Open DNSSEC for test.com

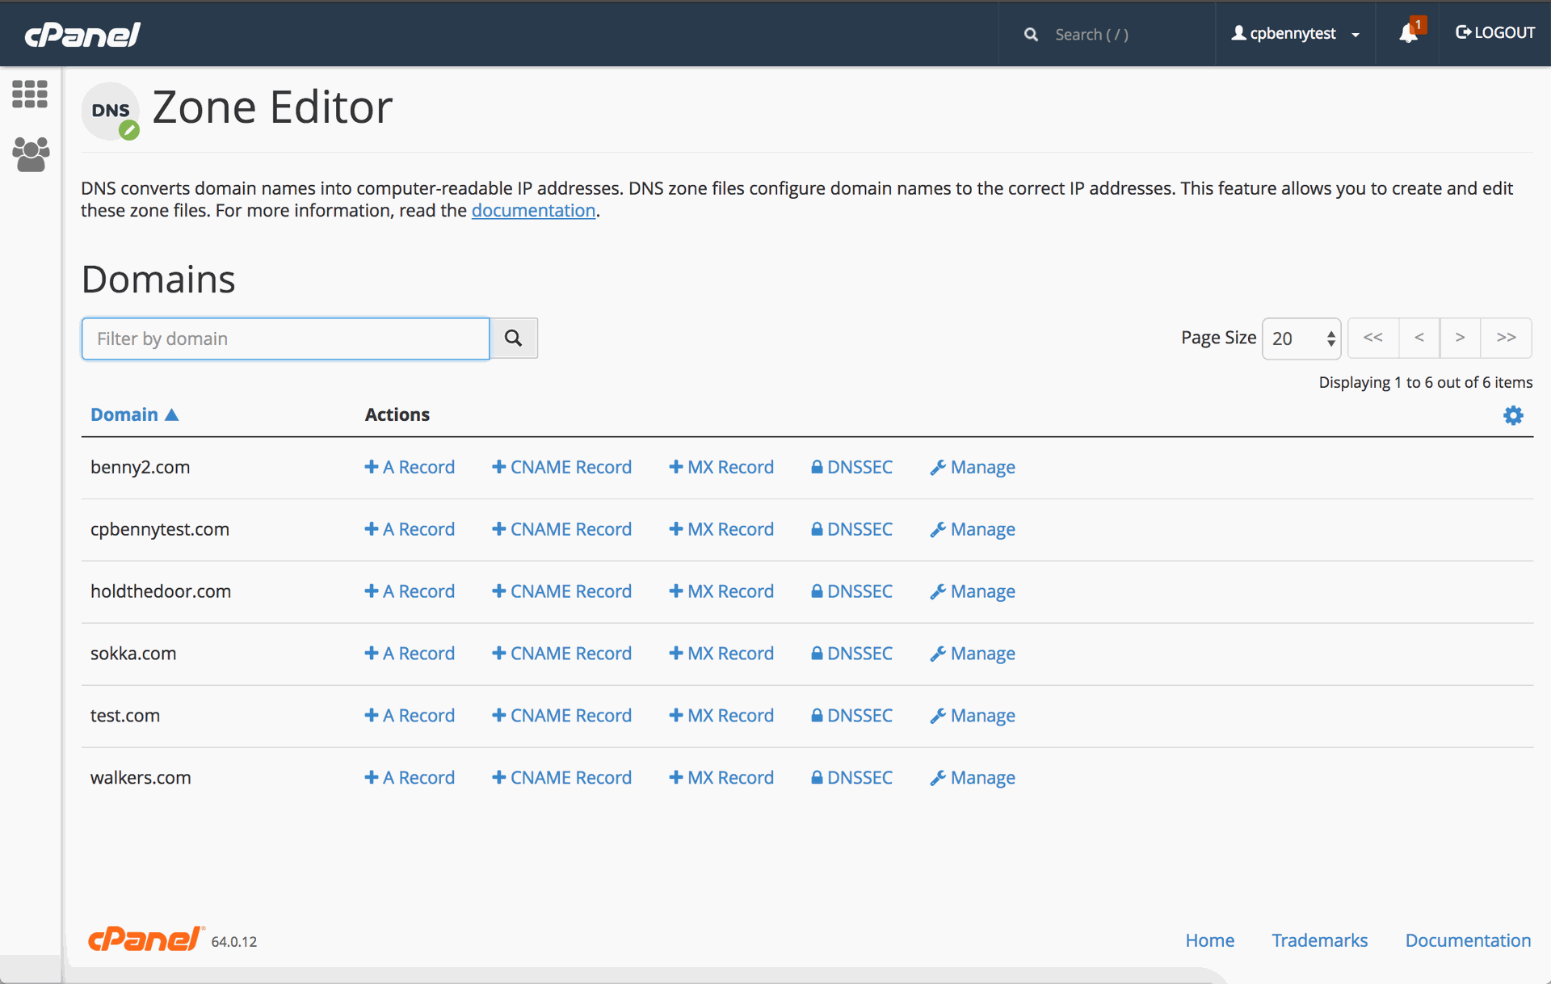(852, 716)
